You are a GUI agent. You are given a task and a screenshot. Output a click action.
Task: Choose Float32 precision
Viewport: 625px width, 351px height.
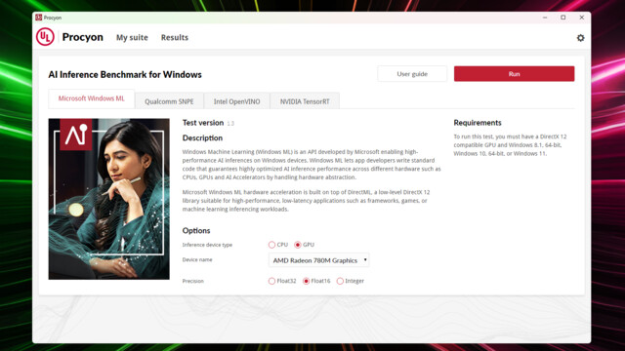pyautogui.click(x=271, y=281)
